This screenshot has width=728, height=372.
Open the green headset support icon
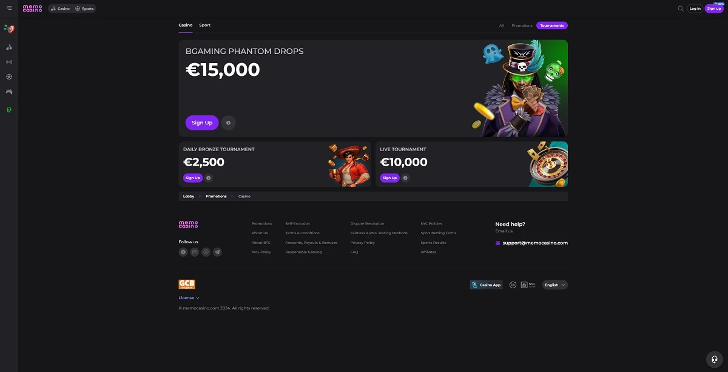9,110
